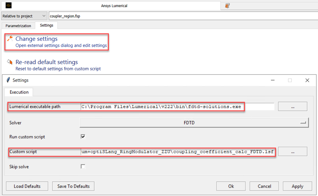Browse for Lumerical executable path
Viewport: 318px width, 196px height.
pyautogui.click(x=293, y=106)
